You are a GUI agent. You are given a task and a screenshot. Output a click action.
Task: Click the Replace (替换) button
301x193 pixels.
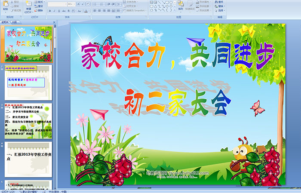click(x=220, y=6)
